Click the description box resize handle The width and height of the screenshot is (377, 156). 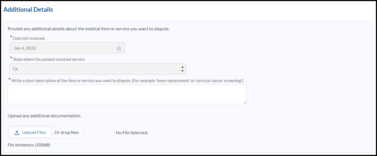click(245, 102)
